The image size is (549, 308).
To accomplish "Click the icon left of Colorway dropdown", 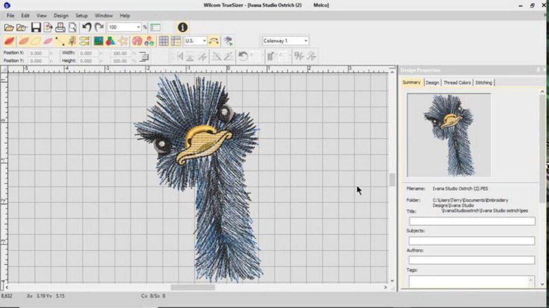I will (228, 41).
